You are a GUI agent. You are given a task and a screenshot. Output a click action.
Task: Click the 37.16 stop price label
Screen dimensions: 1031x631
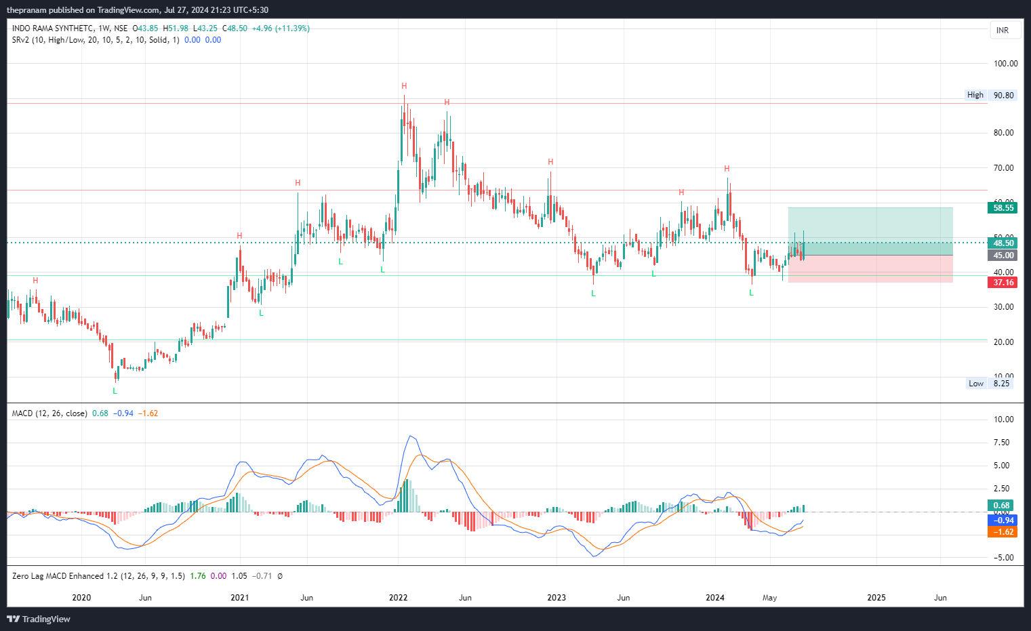(x=1003, y=283)
